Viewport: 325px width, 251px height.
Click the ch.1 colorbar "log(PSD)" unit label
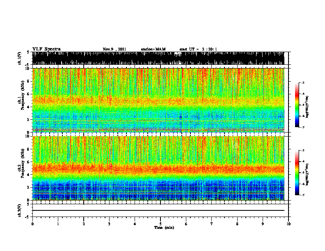[x=307, y=107]
